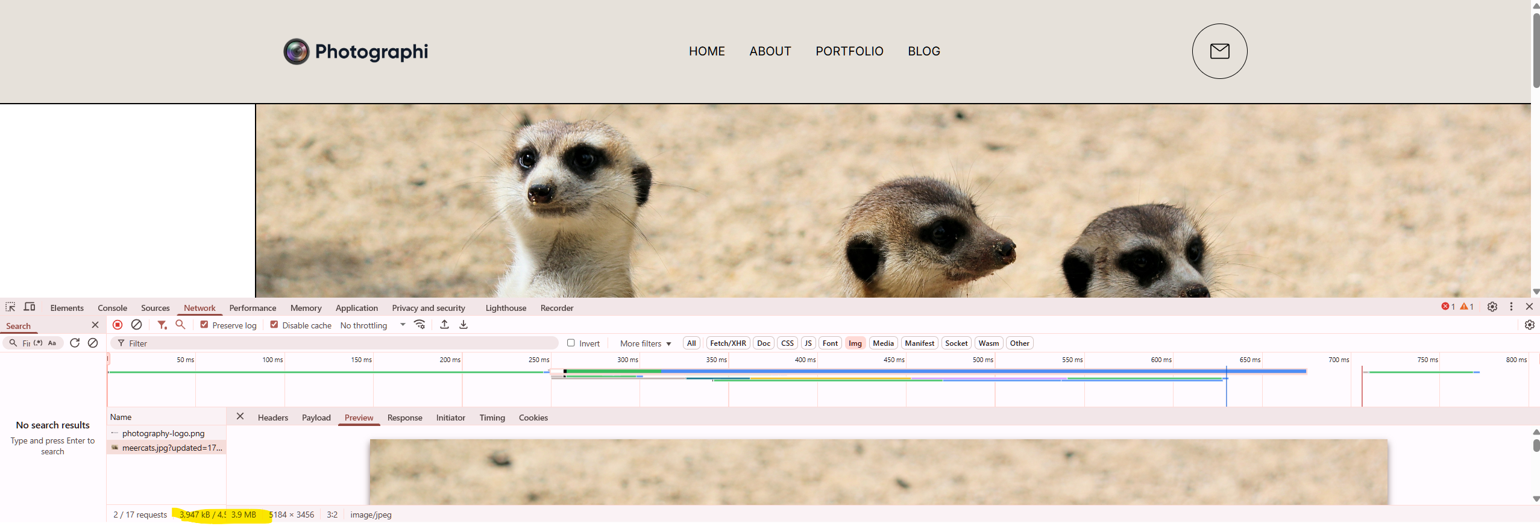Open network conditions wifi icon
Screen dimensions: 1540x526
click(420, 325)
